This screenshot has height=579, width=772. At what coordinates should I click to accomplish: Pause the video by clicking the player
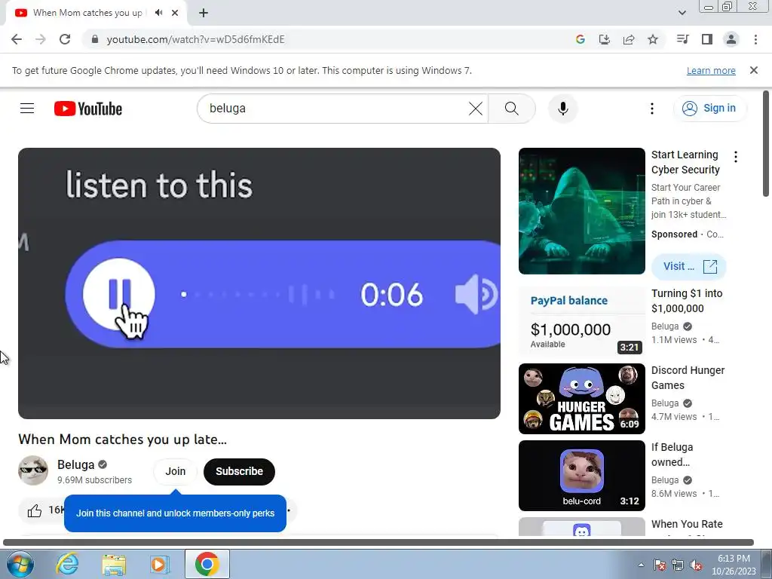[x=259, y=283]
